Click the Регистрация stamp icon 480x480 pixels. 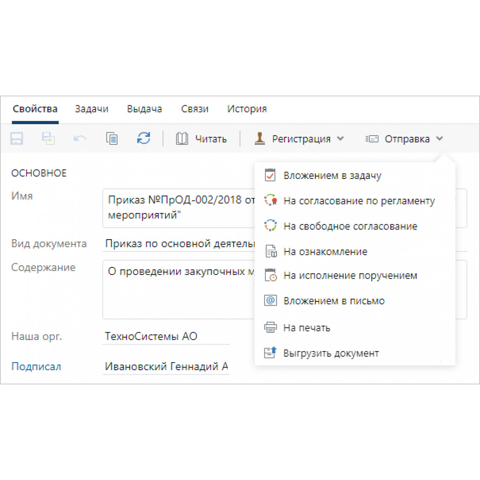coord(260,139)
